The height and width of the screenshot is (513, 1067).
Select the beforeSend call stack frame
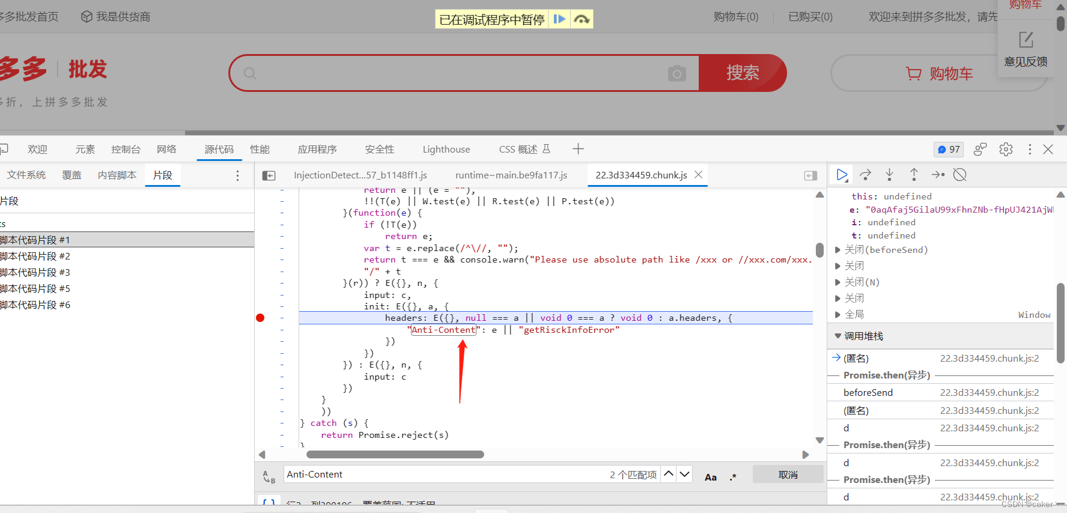(940, 392)
